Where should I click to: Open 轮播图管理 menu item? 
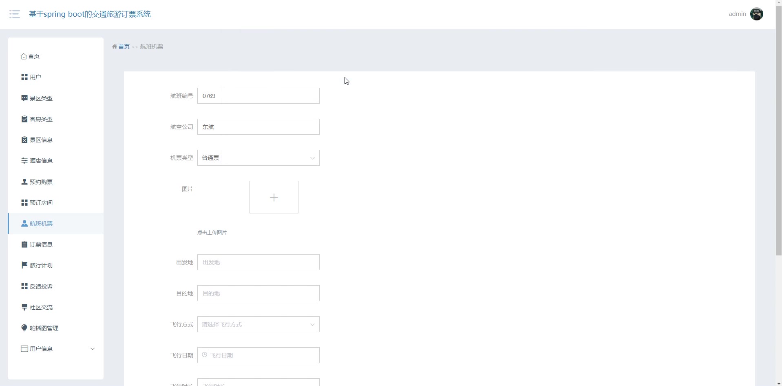click(x=55, y=328)
